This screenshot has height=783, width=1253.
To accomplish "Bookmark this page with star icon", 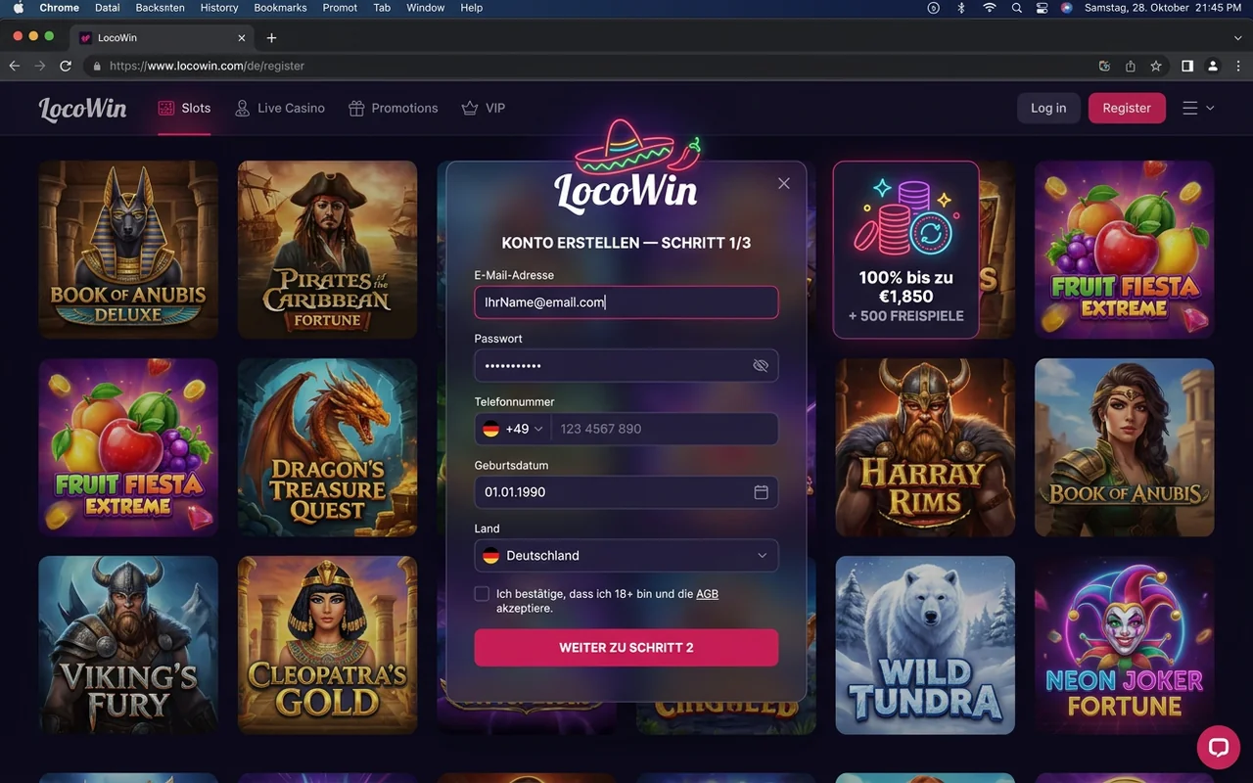I will coord(1156,66).
